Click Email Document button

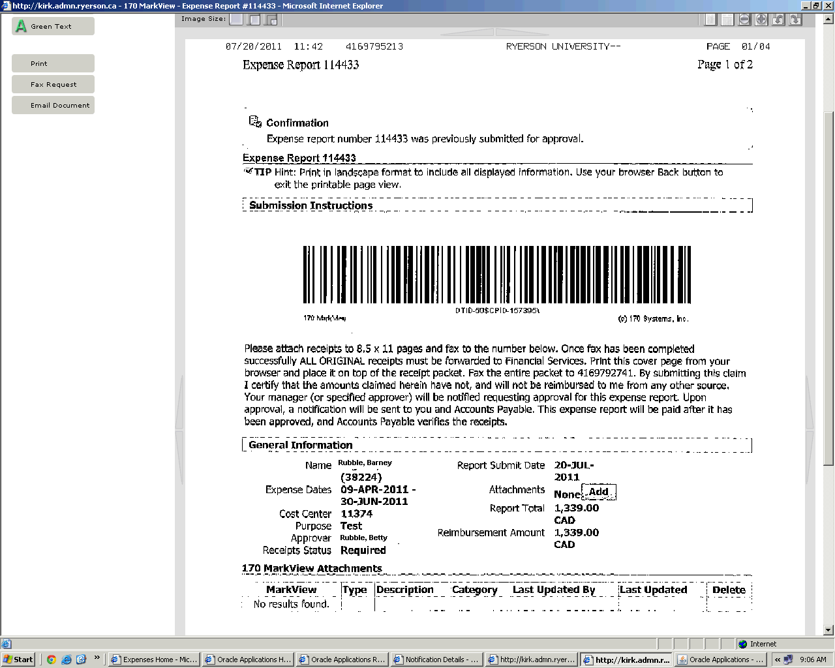pos(53,105)
